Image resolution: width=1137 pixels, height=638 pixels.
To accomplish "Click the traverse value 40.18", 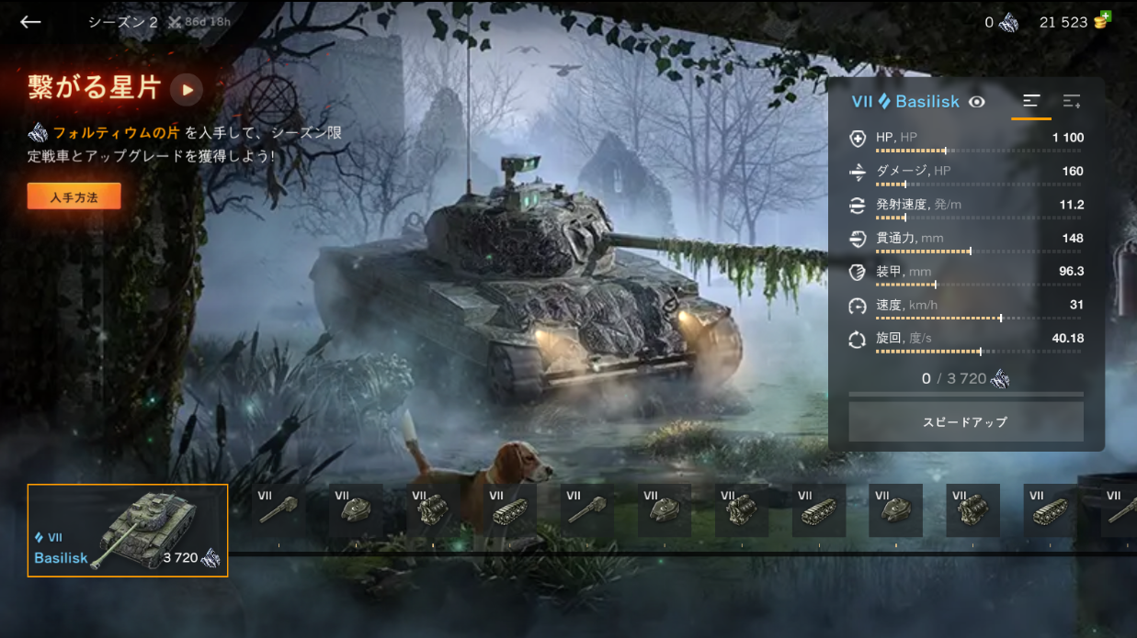I will tap(1068, 338).
